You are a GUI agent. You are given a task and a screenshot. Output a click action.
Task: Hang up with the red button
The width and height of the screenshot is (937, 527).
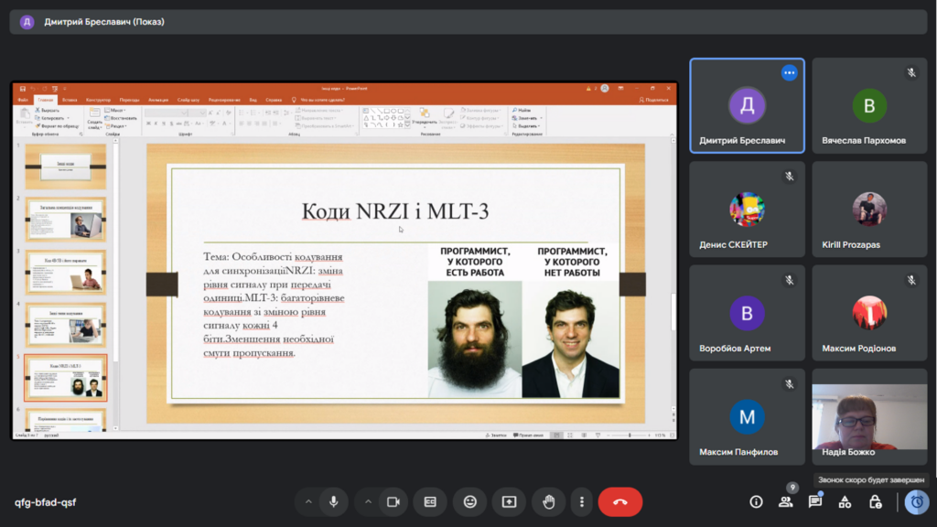(620, 501)
